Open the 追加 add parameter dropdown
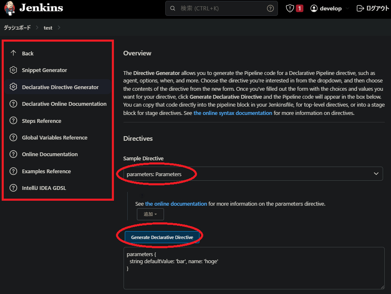 tap(150, 214)
